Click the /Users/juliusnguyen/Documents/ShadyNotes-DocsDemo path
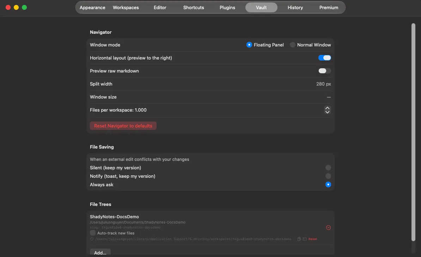 138,222
